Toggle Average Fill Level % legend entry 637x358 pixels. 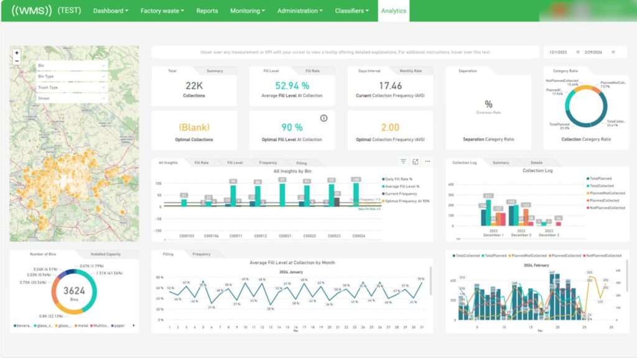point(402,186)
